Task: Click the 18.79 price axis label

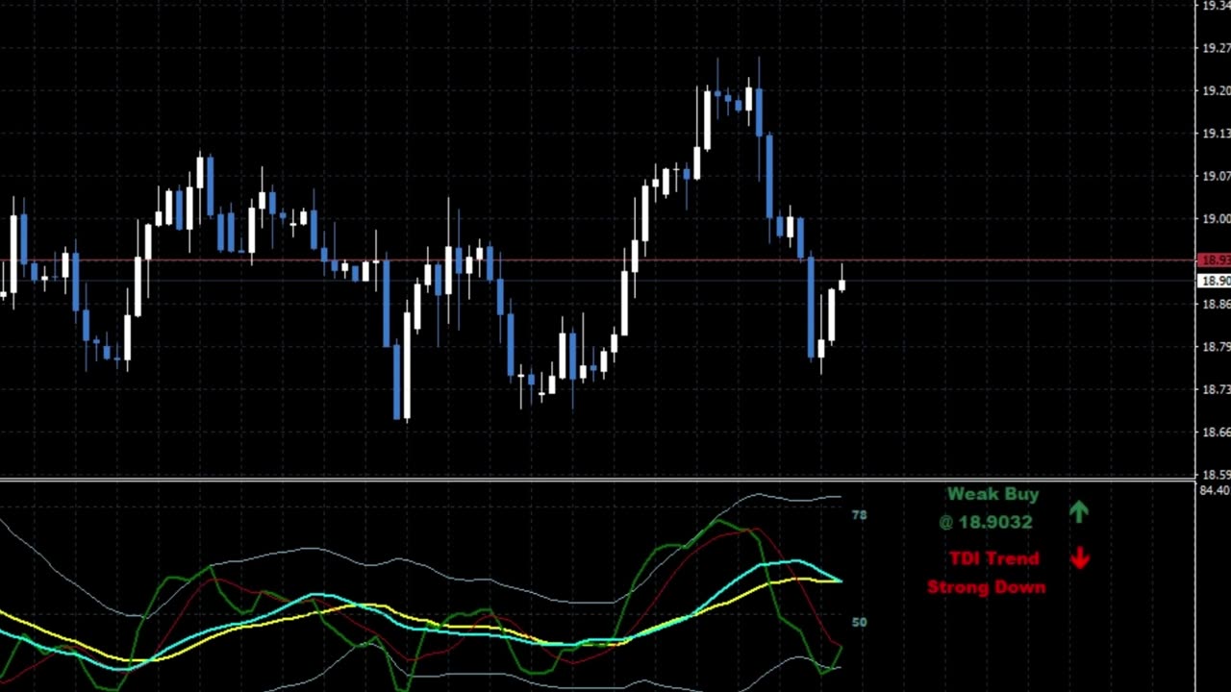Action: coord(1216,346)
